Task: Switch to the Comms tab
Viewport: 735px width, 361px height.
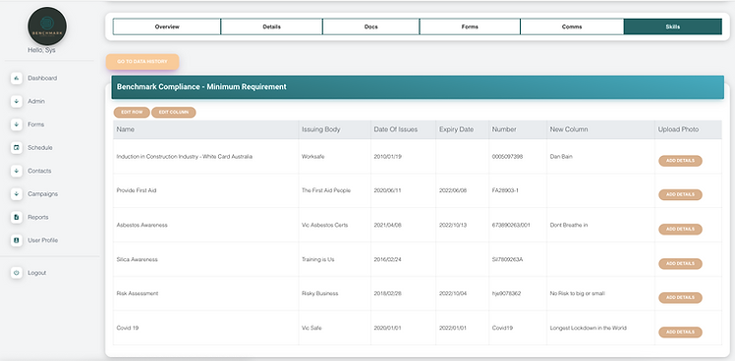Action: point(572,26)
